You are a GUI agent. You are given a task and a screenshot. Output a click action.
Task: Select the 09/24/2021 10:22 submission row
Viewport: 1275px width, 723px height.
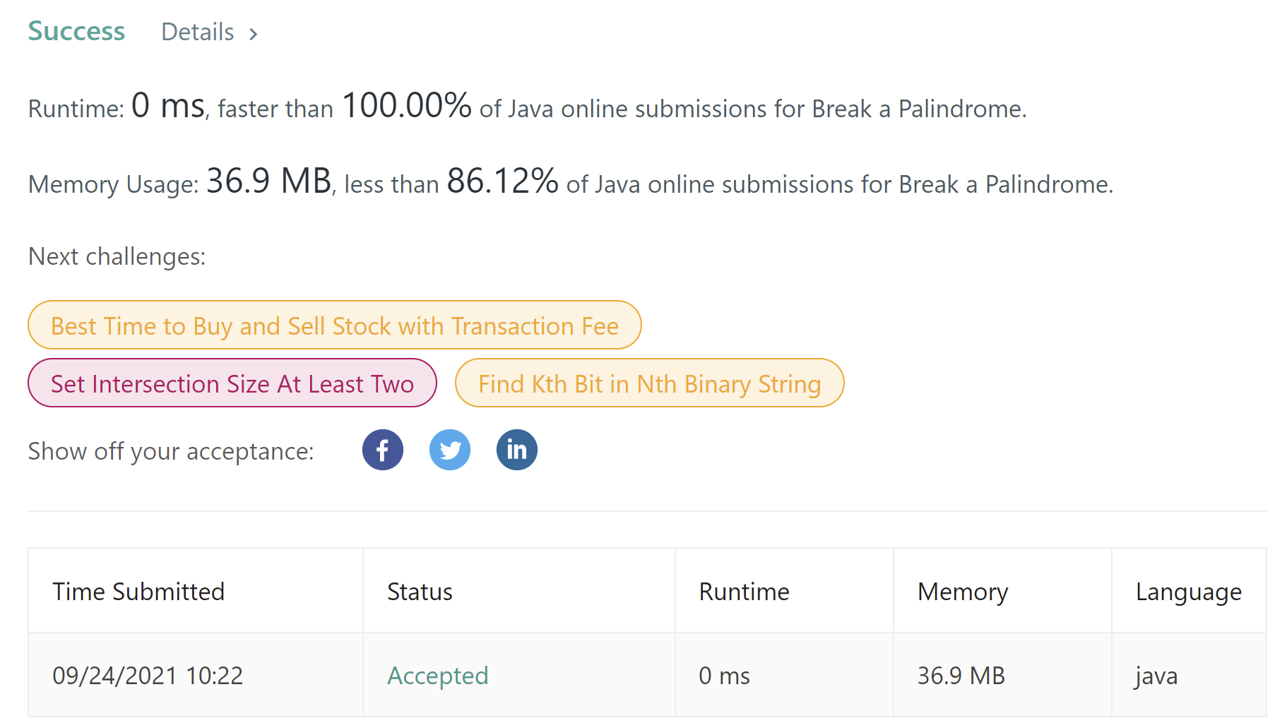[x=148, y=676]
